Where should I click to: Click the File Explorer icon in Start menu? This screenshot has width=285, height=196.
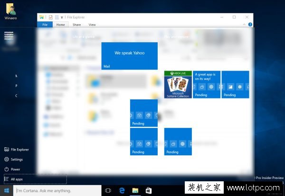[7, 150]
